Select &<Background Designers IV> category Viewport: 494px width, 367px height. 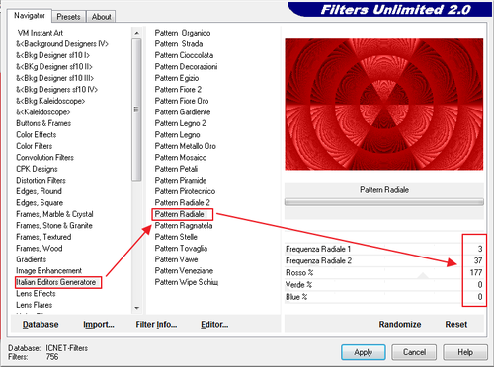pos(62,44)
